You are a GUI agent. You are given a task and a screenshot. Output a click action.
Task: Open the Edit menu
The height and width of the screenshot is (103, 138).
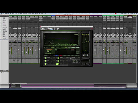10,13
